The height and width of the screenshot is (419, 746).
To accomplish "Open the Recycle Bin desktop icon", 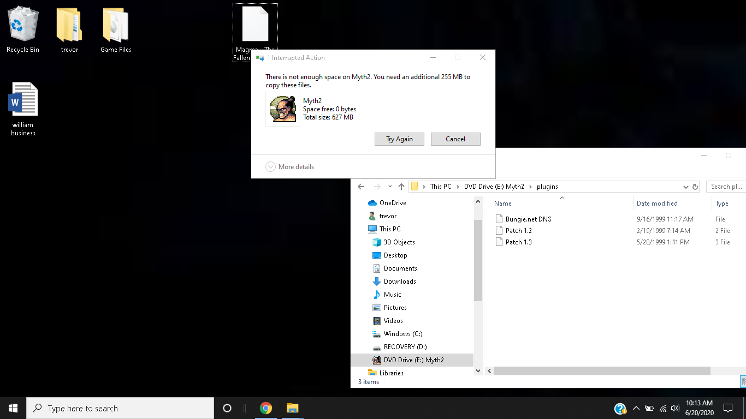I will tap(23, 29).
